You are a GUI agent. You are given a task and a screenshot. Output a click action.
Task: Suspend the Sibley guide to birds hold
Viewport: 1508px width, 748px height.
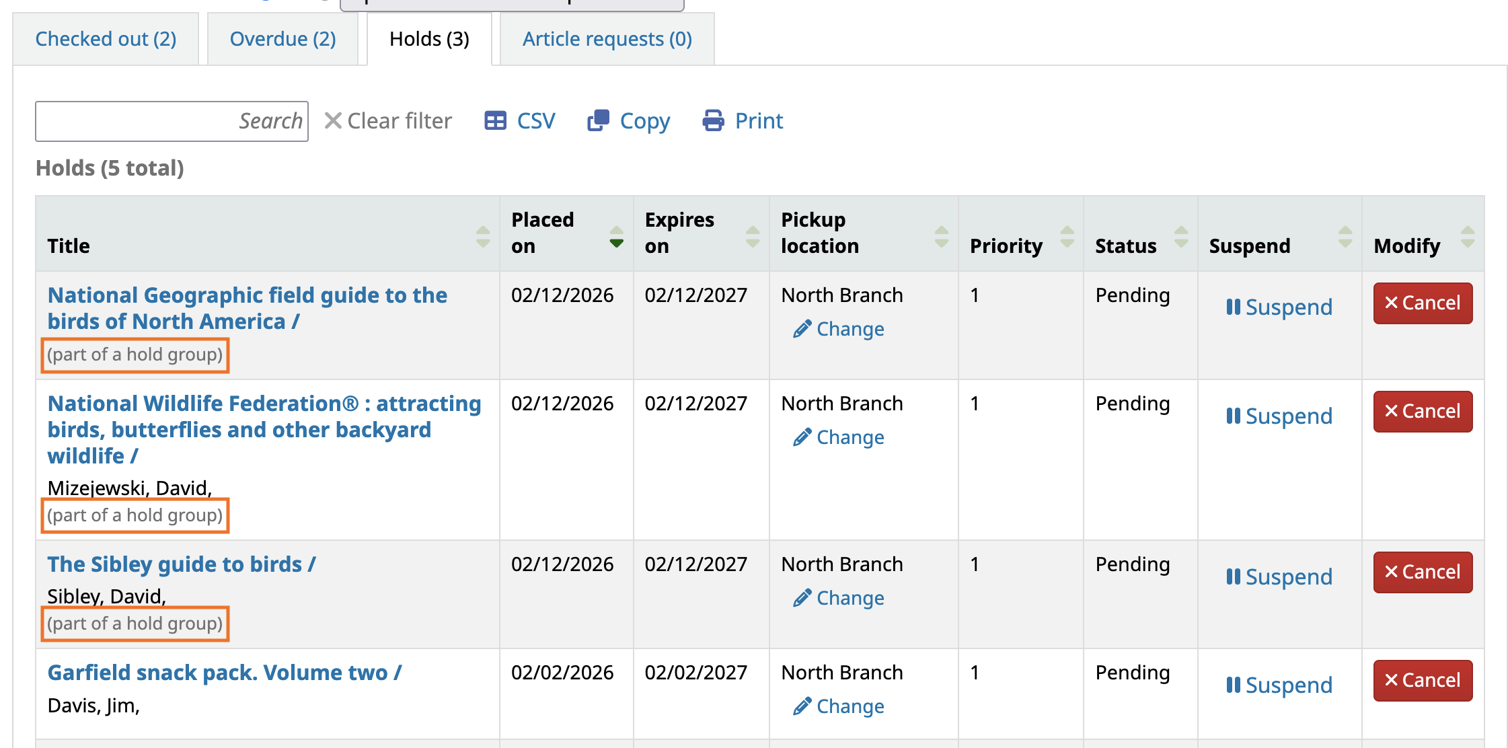click(x=1279, y=576)
